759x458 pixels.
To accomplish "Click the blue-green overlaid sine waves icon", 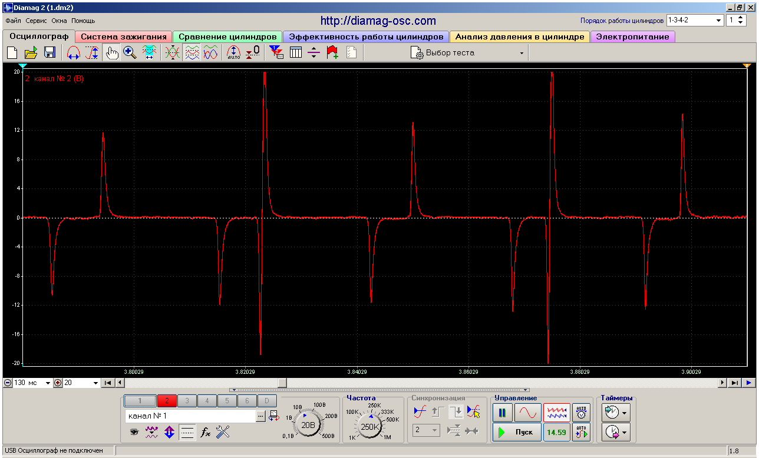I will coord(210,52).
